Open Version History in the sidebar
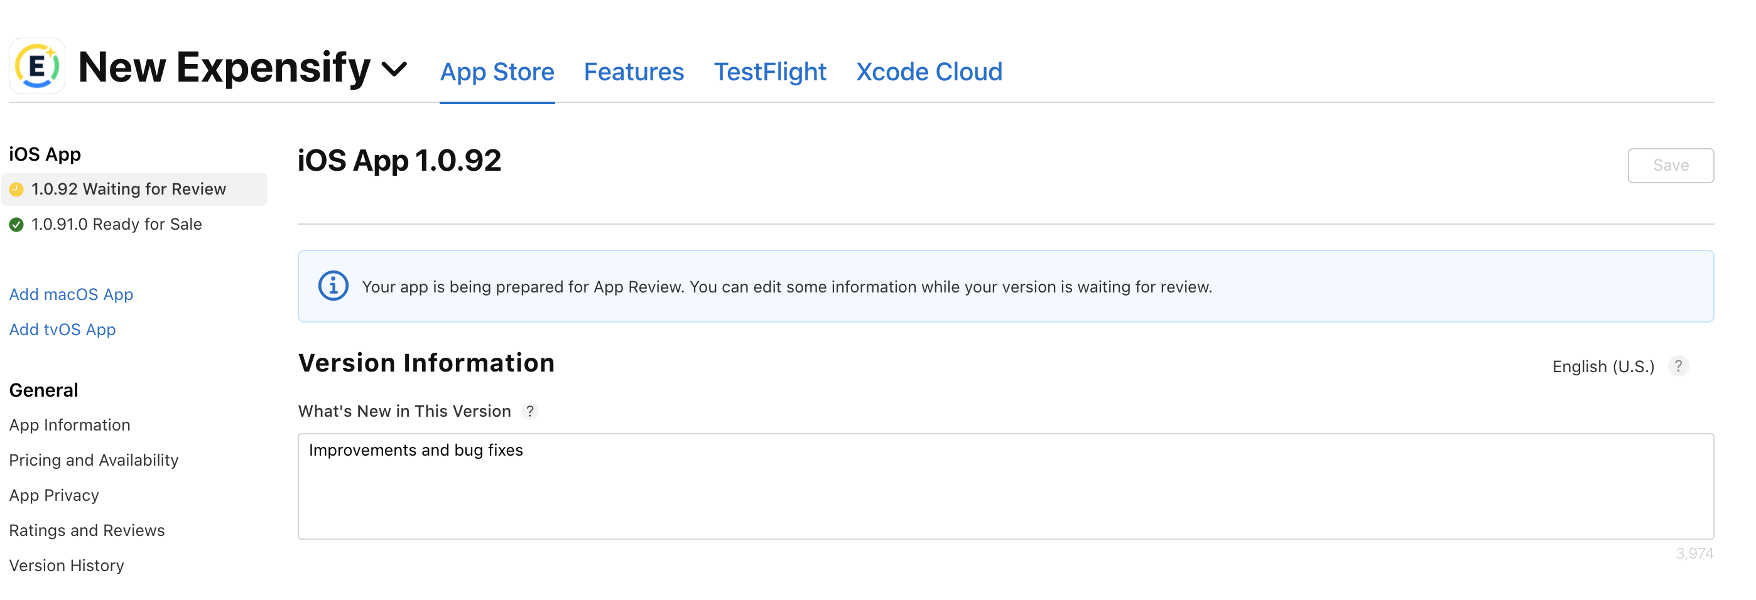 pyautogui.click(x=66, y=565)
